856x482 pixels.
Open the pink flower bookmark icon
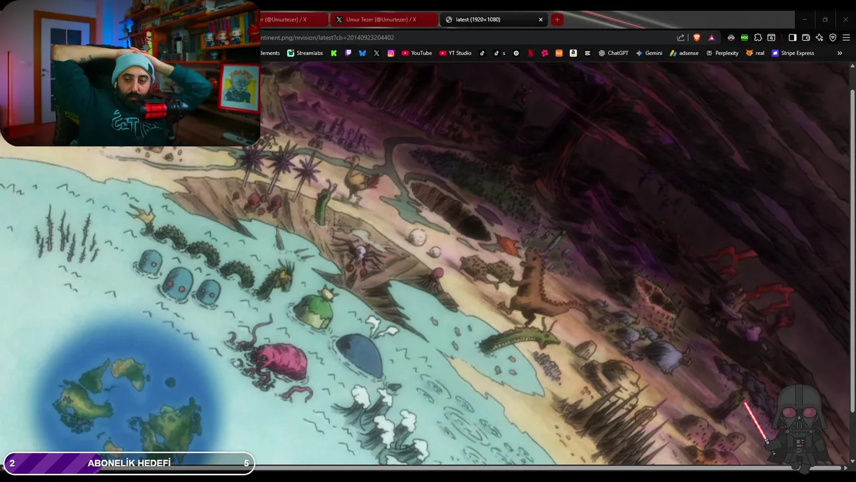pos(545,53)
